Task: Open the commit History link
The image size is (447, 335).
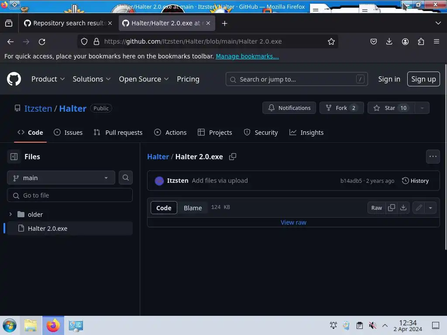Action: (x=415, y=181)
